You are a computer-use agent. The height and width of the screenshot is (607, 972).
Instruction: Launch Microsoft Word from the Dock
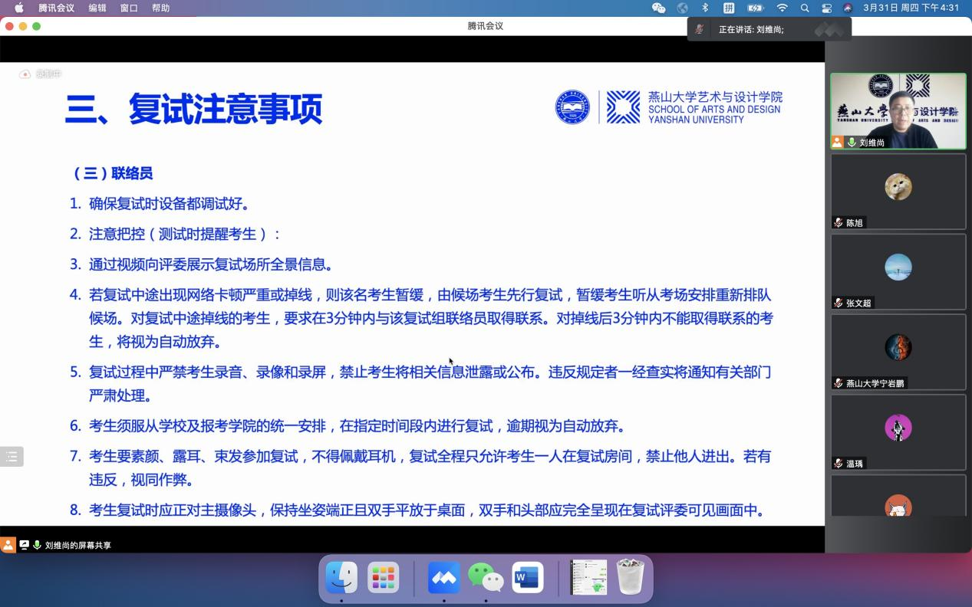point(526,578)
